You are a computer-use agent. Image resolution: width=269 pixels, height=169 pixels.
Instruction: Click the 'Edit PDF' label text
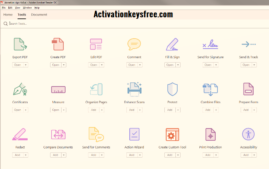(x=96, y=57)
